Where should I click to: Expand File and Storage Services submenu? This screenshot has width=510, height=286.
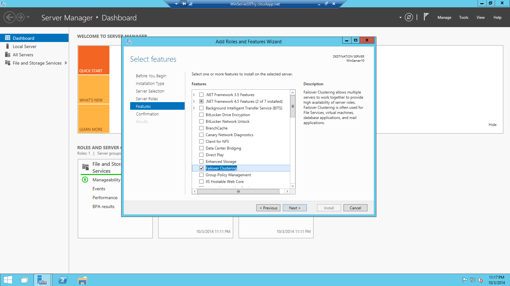[66, 63]
